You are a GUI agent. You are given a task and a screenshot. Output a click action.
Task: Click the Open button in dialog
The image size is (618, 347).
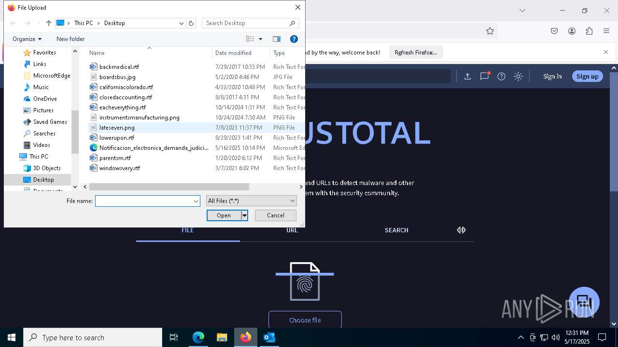[224, 215]
